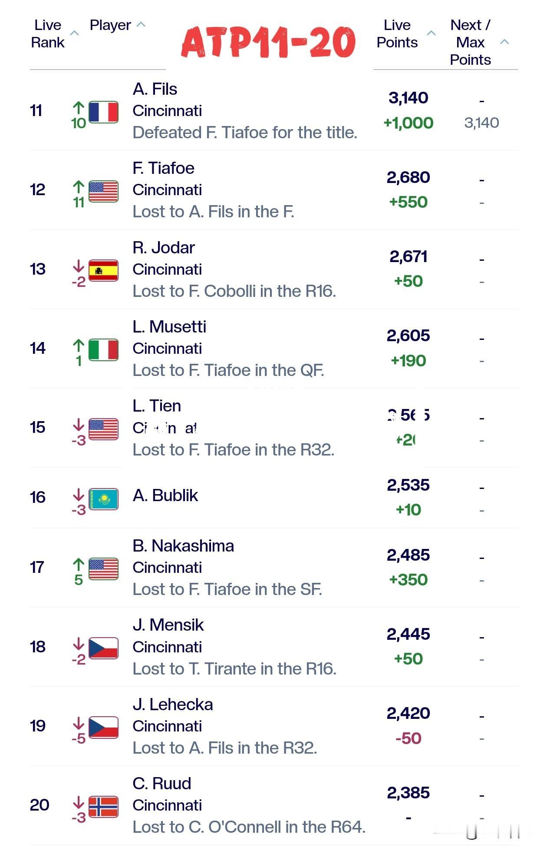Open L. Tien player name link
Viewport: 547px width, 851px height.
click(x=157, y=406)
